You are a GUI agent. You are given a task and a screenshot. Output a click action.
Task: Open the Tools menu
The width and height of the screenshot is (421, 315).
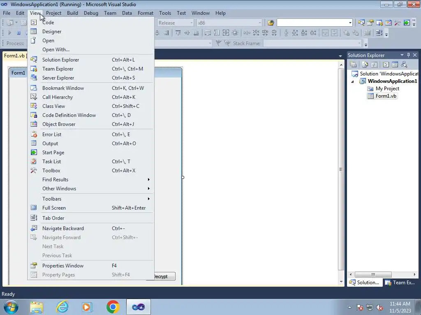(165, 13)
